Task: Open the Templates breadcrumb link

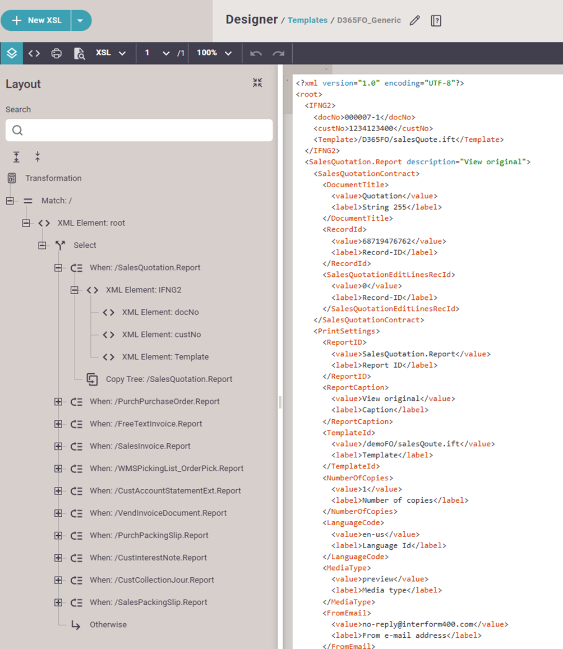Action: click(307, 20)
